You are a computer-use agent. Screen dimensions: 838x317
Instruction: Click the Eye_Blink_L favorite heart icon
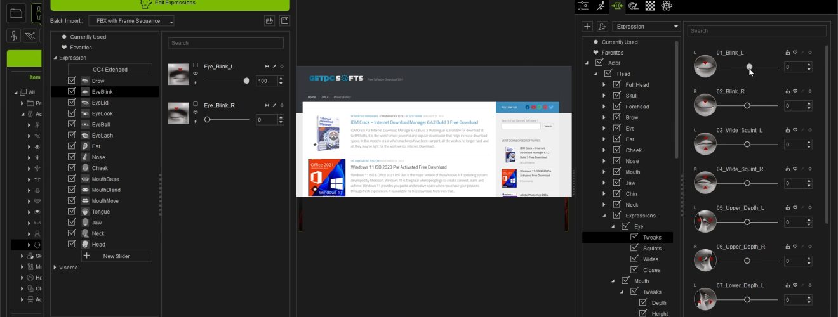tap(196, 74)
